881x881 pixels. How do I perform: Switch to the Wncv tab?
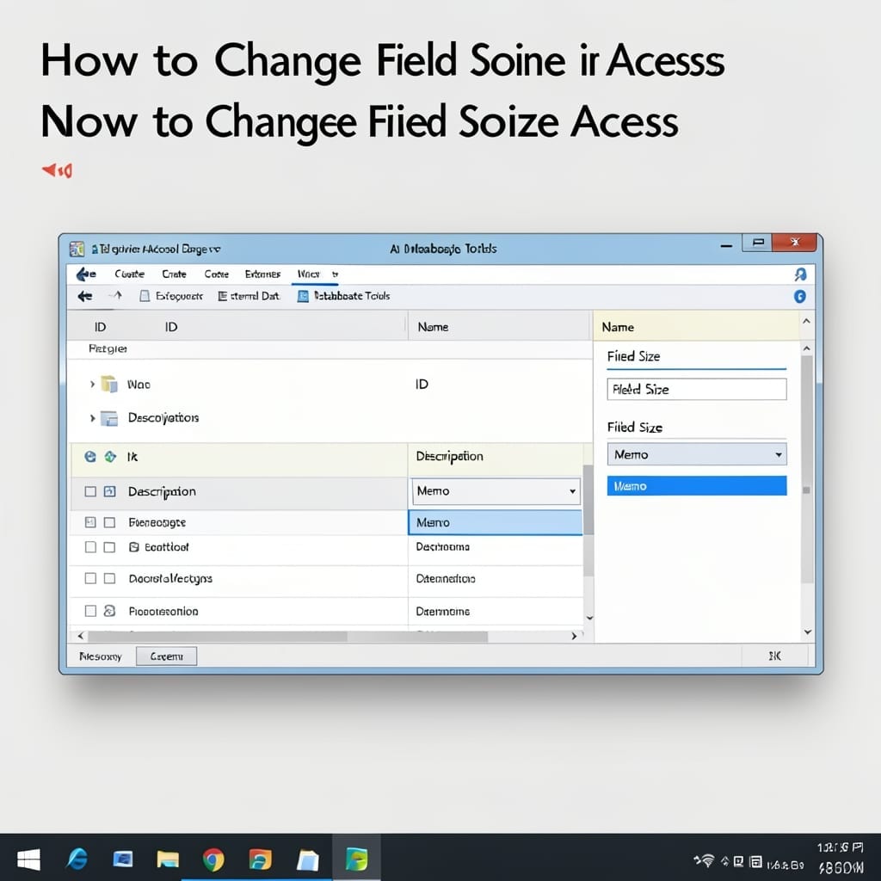click(x=309, y=274)
